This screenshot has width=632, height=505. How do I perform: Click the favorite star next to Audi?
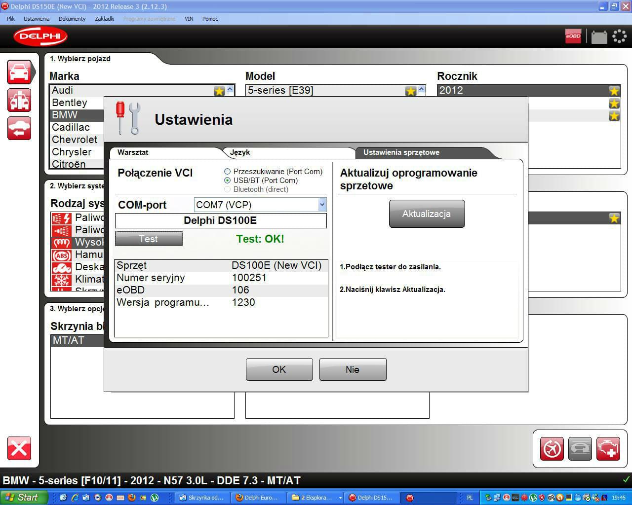click(x=219, y=91)
